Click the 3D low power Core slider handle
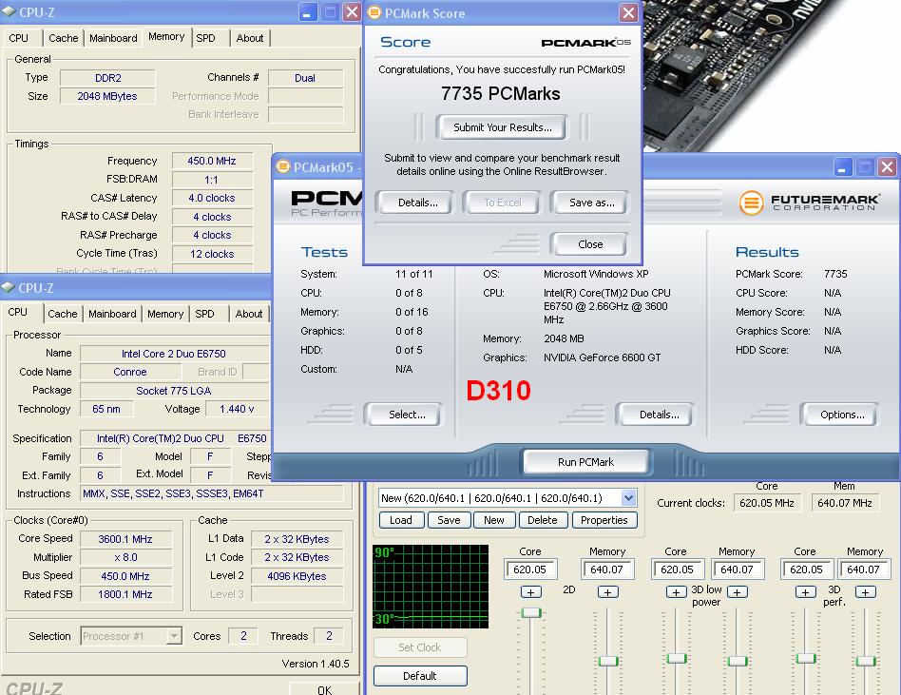The image size is (901, 695). click(677, 658)
